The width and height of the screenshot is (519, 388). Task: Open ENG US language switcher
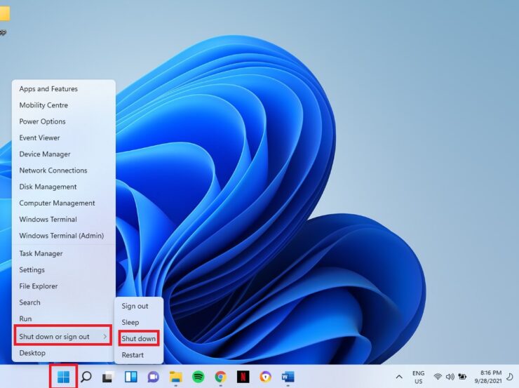[418, 377]
